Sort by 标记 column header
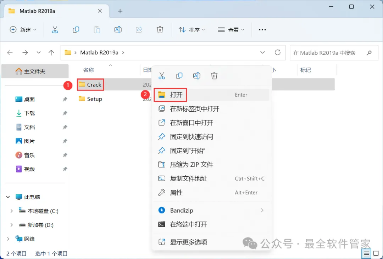This screenshot has width=383, height=259. (306, 70)
